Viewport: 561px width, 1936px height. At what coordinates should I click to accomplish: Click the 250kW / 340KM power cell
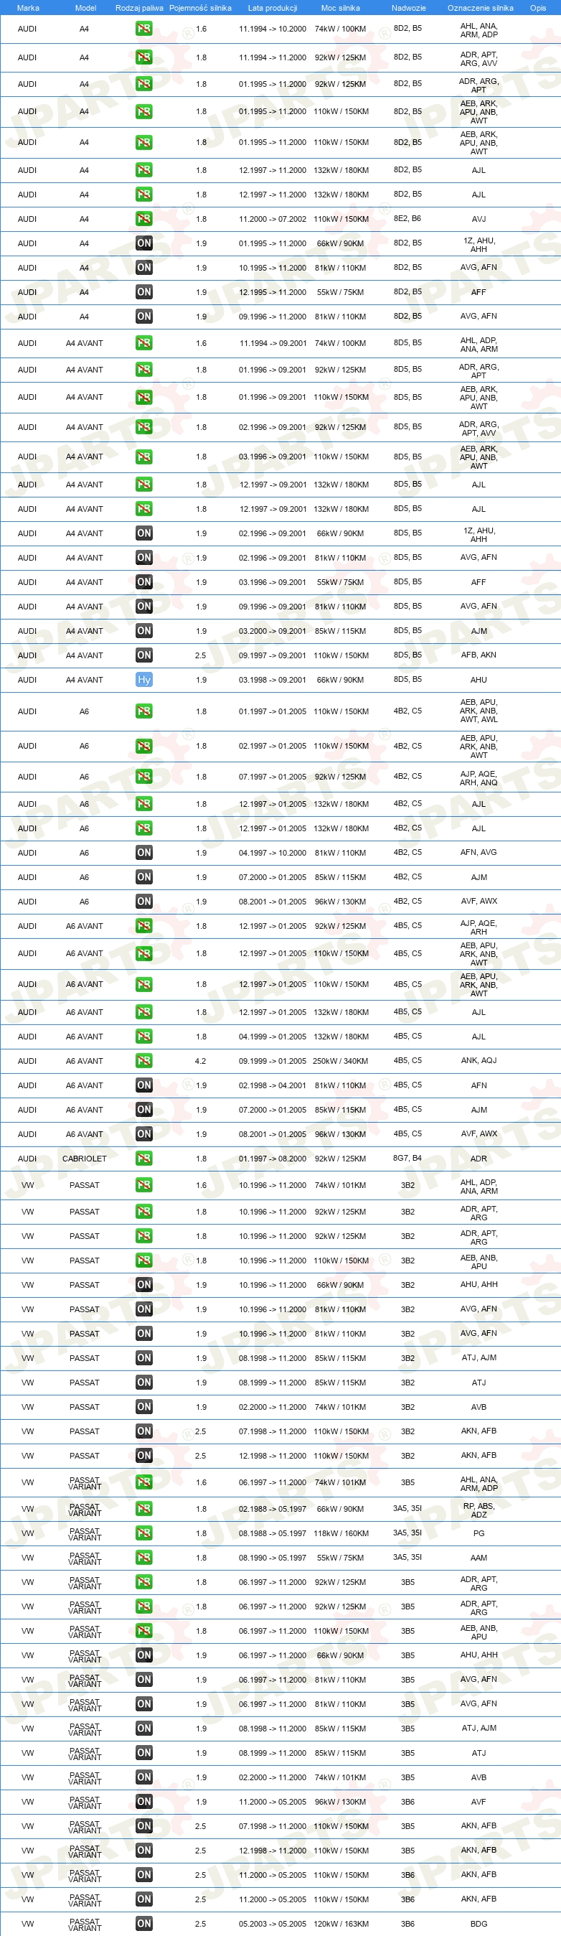pyautogui.click(x=340, y=1061)
